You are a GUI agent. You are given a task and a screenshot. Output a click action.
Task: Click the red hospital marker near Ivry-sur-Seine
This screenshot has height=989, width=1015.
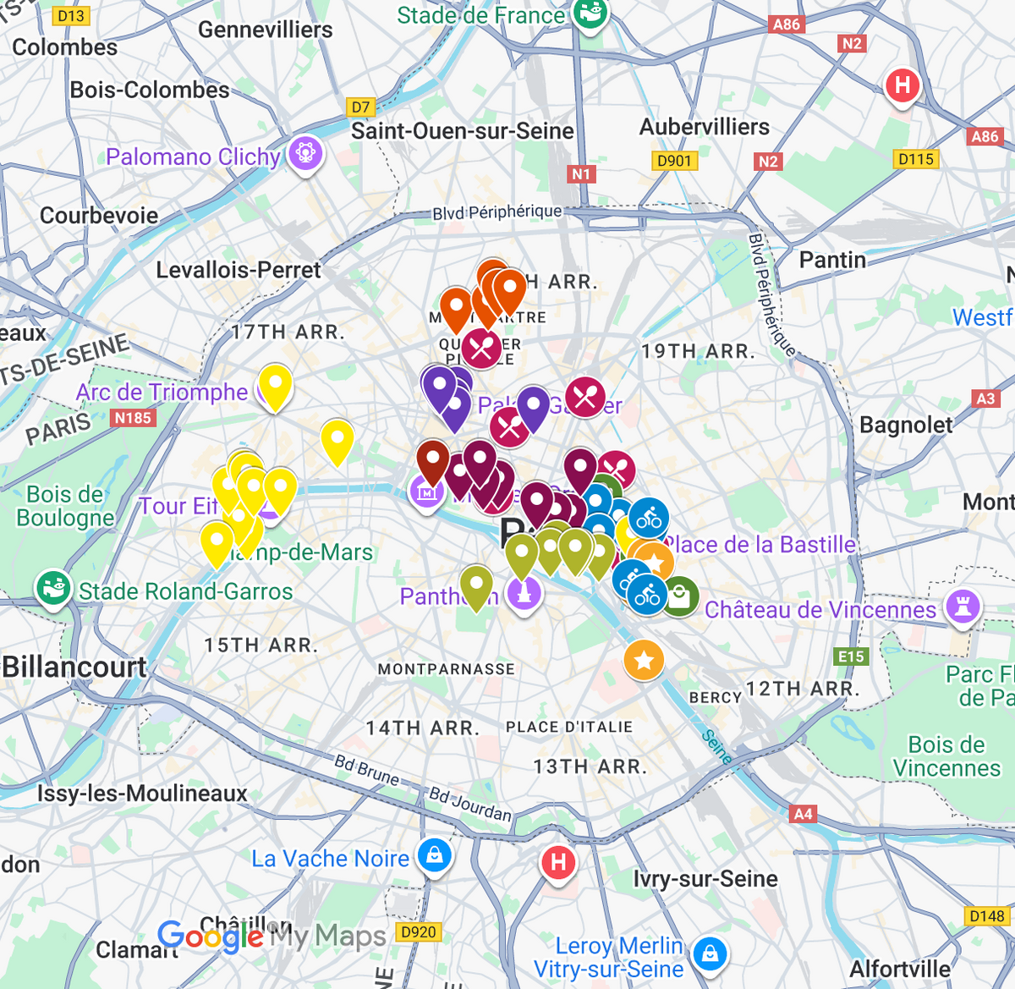click(x=558, y=863)
